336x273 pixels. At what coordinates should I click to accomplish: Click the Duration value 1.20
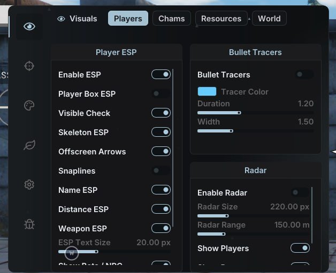click(306, 104)
